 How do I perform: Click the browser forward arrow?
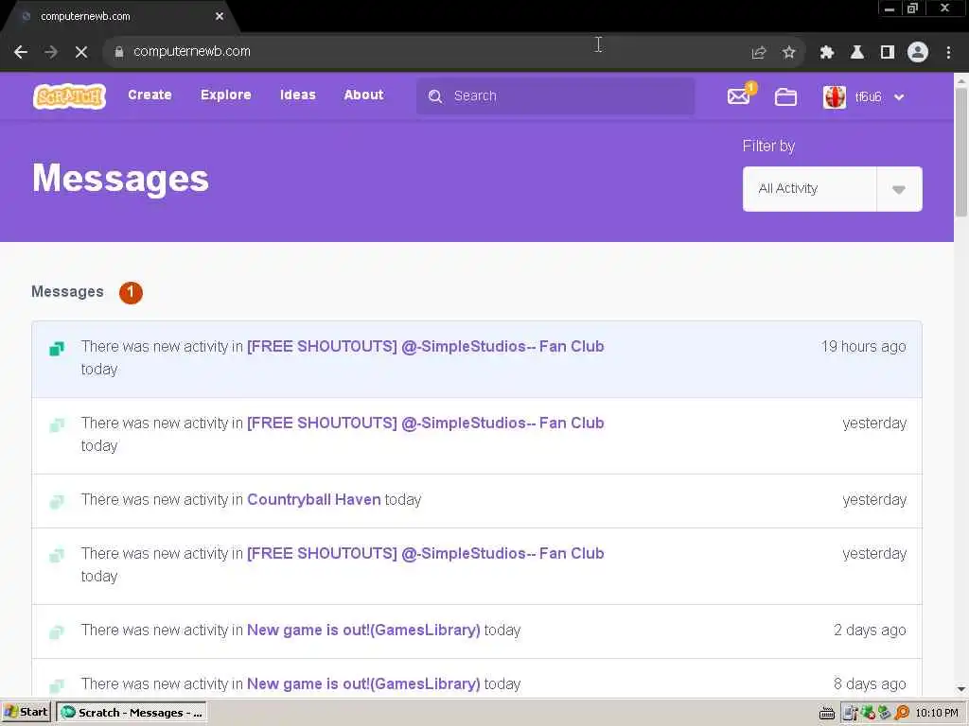coord(51,52)
